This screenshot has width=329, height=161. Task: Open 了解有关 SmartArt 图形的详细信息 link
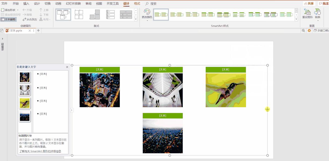point(40,151)
